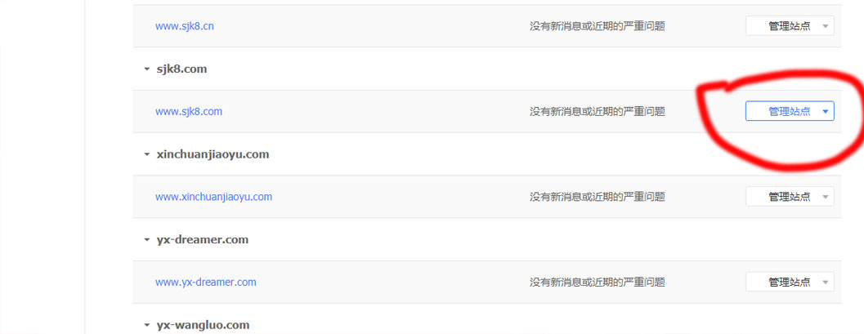Click 管理站点 button for www.sjk8.com
The image size is (864, 334).
pyautogui.click(x=789, y=111)
